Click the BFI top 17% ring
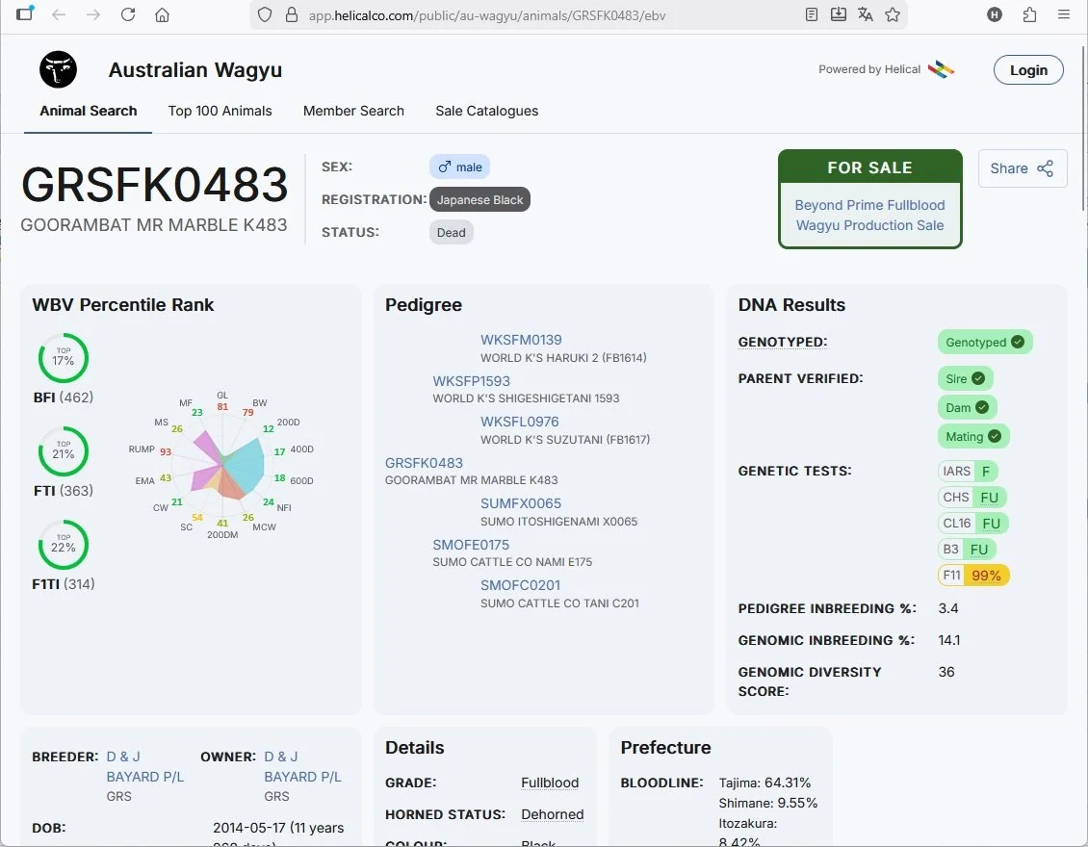This screenshot has height=847, width=1088. 64,359
